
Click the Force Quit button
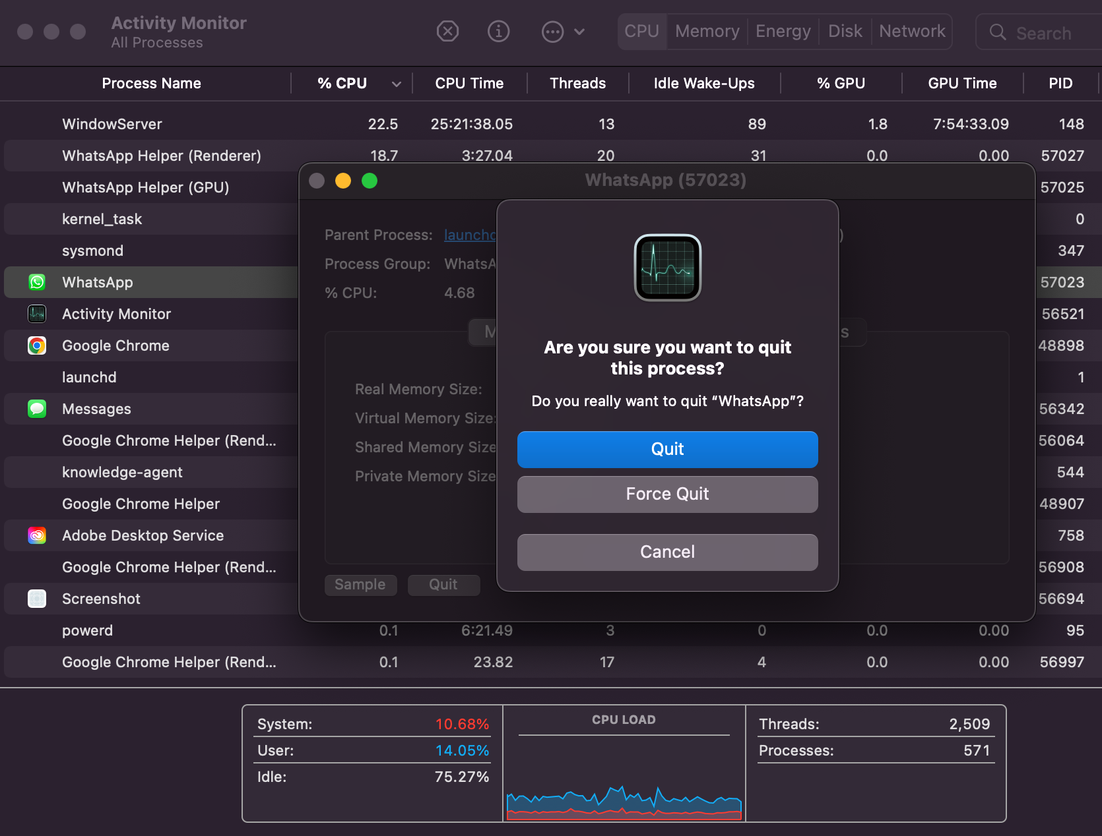click(x=668, y=494)
